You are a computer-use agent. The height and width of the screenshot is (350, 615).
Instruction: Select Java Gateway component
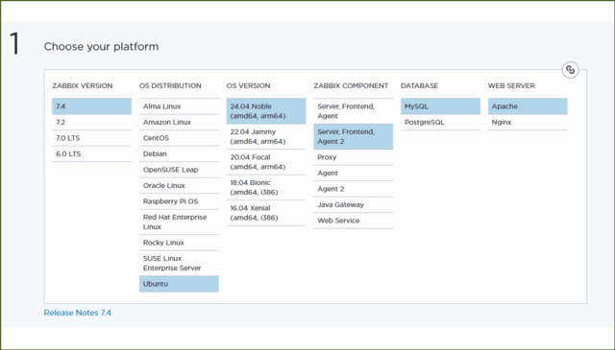pyautogui.click(x=354, y=205)
